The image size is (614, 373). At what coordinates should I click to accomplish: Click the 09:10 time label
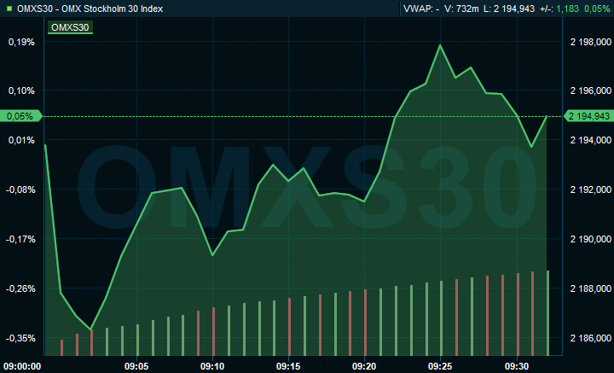pos(212,366)
